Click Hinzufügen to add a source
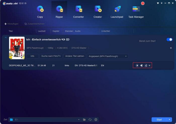This screenshot has height=124, width=176. pyautogui.click(x=11, y=24)
